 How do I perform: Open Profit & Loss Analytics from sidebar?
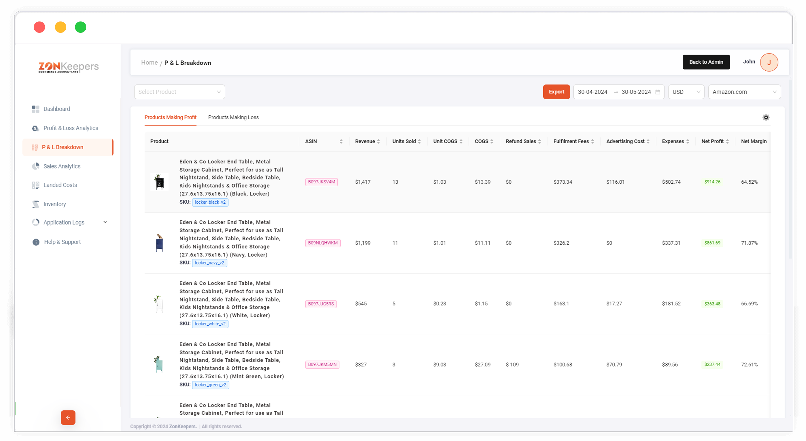click(x=71, y=128)
